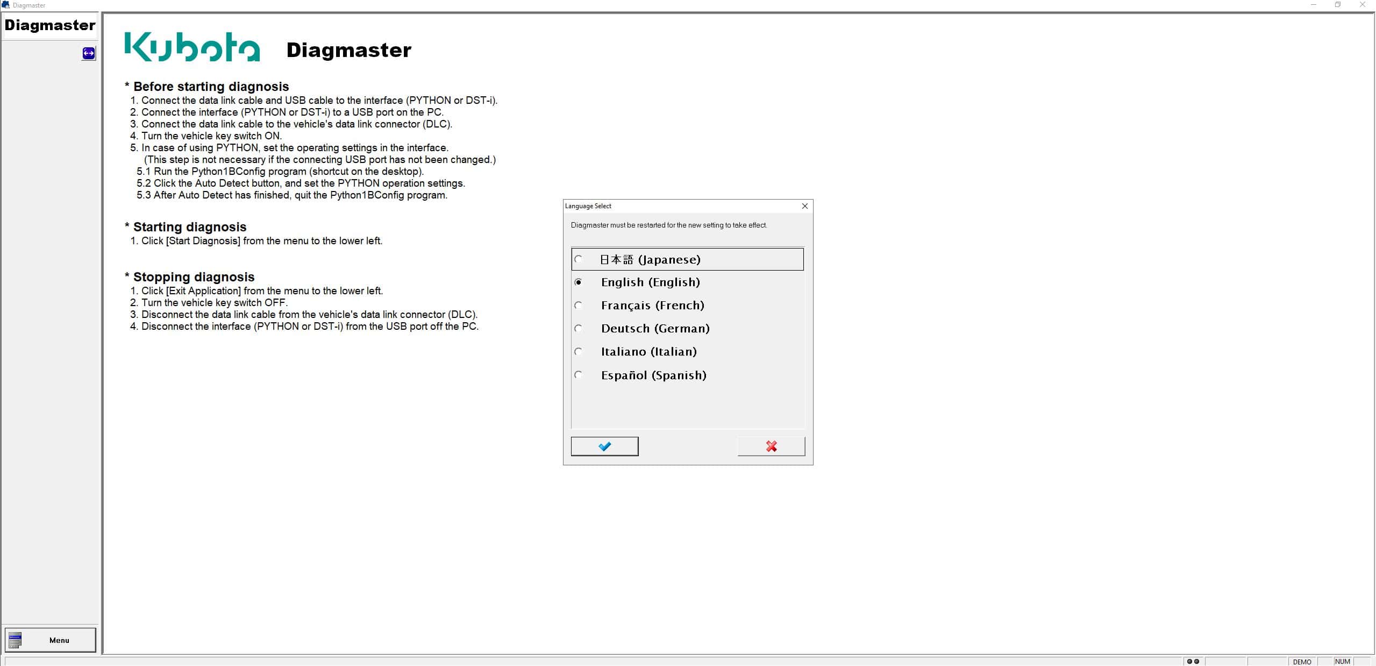The height and width of the screenshot is (666, 1376).
Task: Pick the Español (Spanish) radio option
Action: [x=579, y=375]
